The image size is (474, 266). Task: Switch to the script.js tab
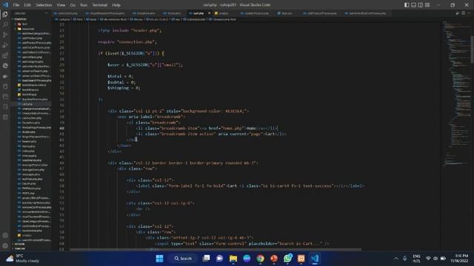click(223, 13)
